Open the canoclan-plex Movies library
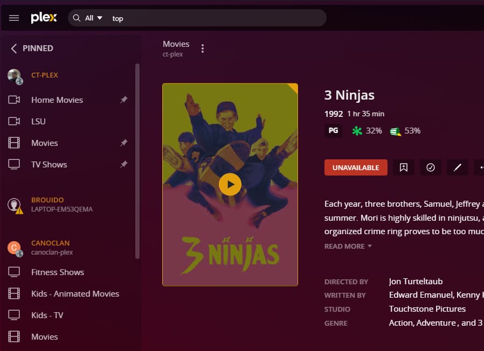This screenshot has width=484, height=351. pyautogui.click(x=44, y=337)
